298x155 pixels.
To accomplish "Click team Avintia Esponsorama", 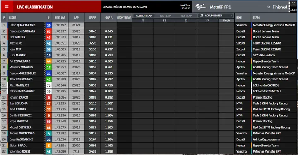I will (266, 139).
